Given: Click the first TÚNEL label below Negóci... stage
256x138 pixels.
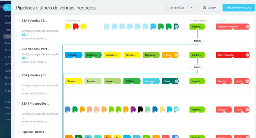Looking at the screenshot, I should pyautogui.click(x=197, y=41).
